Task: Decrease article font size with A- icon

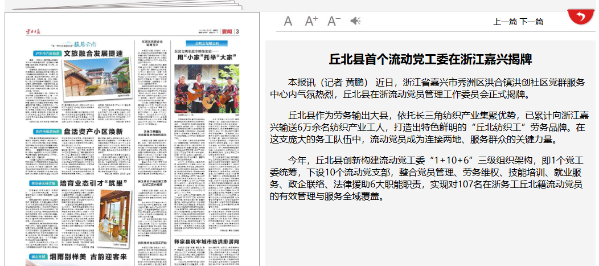Action: 334,21
